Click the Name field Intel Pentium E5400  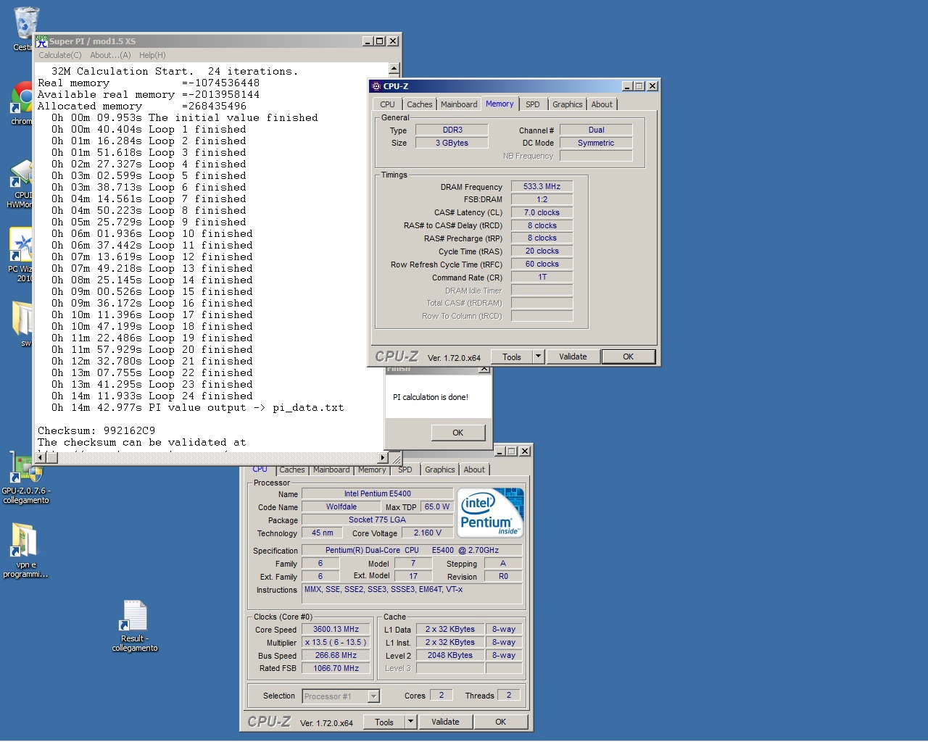point(377,493)
